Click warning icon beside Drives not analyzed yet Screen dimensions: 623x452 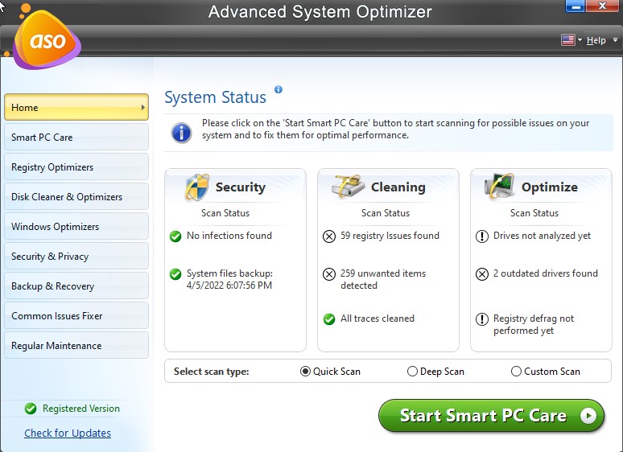(x=482, y=236)
